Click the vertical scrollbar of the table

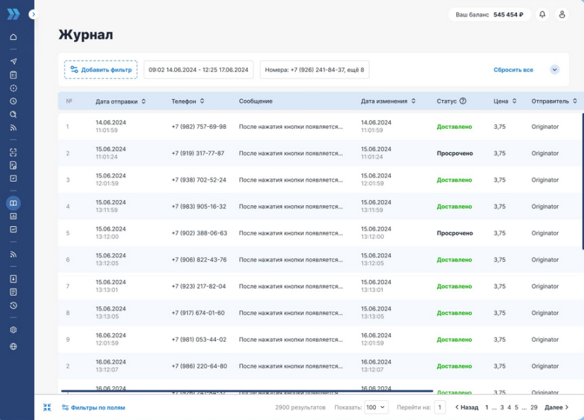click(583, 182)
